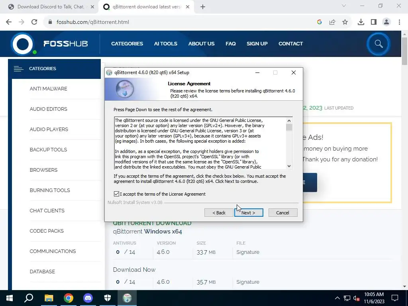Image resolution: width=408 pixels, height=306 pixels.
Task: Click the network tray icon
Action: [x=347, y=298]
